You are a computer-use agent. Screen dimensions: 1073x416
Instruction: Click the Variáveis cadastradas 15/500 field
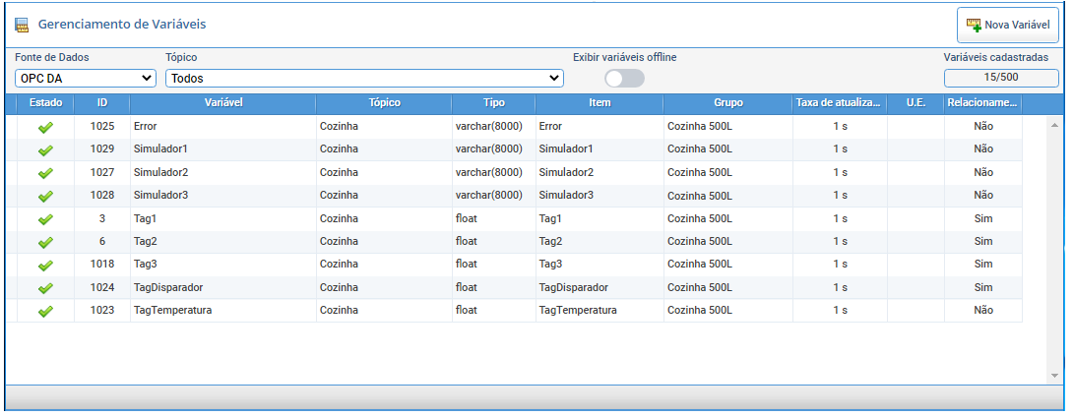pyautogui.click(x=1001, y=78)
